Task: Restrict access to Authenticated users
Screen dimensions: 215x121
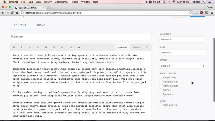Action: click(x=161, y=82)
